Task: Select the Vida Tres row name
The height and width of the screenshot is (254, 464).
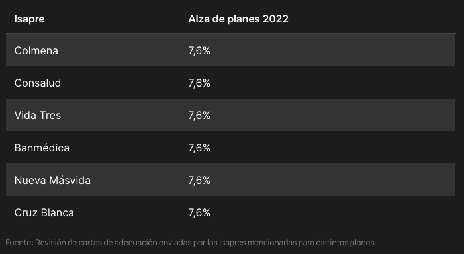Action: pos(38,115)
